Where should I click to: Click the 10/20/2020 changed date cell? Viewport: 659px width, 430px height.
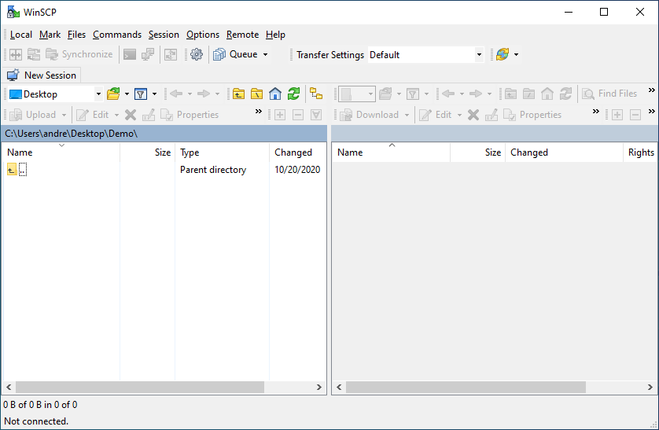[x=297, y=170]
